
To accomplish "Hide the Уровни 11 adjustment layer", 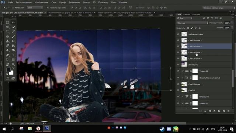I will pos(178,71).
